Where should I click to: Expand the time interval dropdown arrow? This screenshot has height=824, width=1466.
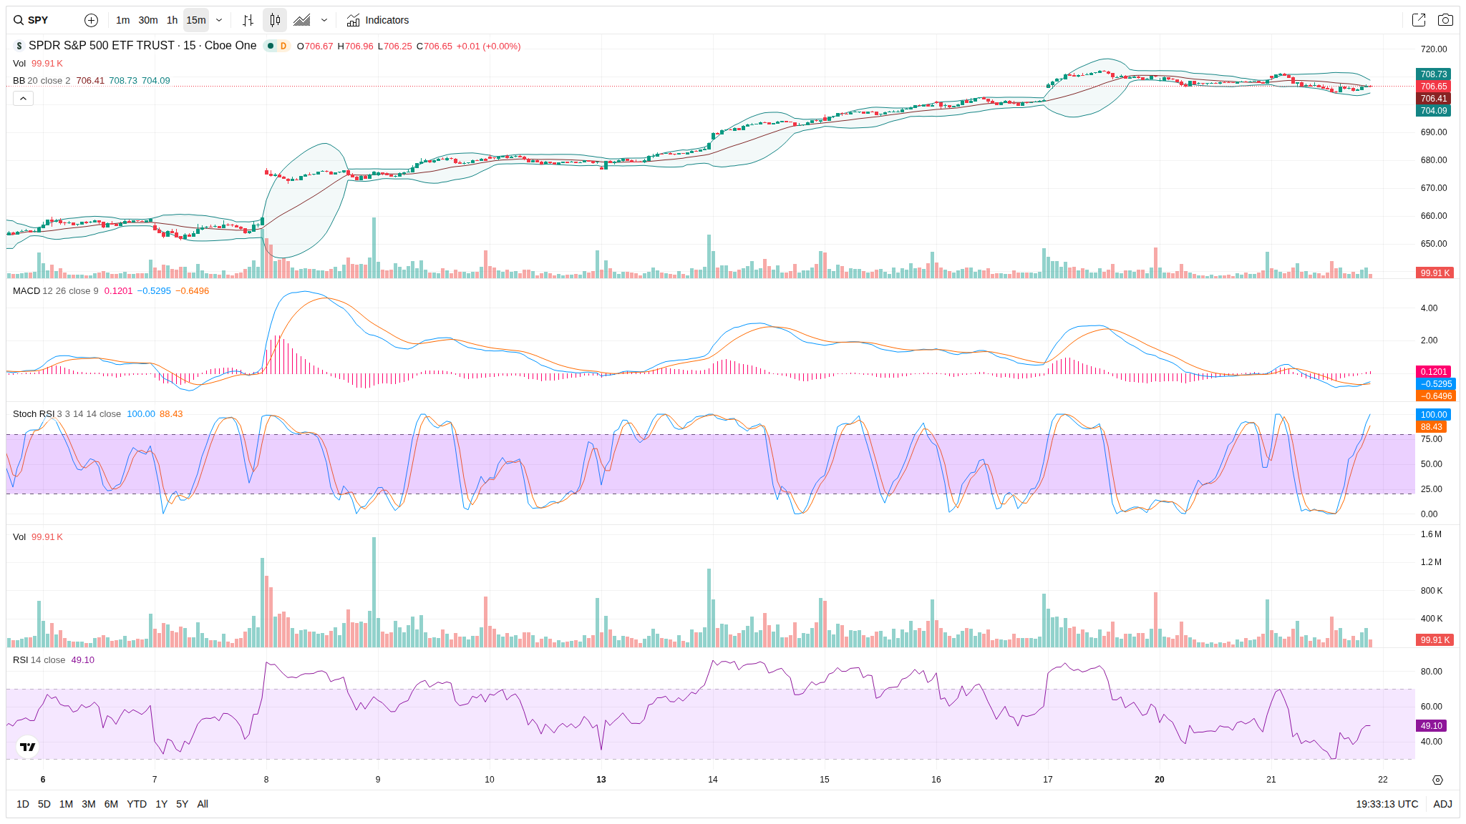click(x=219, y=20)
